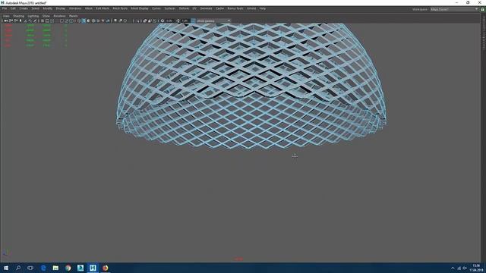The image size is (486, 273).
Task: Click the highlighted Smooth Shade All icon
Action: 84,20
